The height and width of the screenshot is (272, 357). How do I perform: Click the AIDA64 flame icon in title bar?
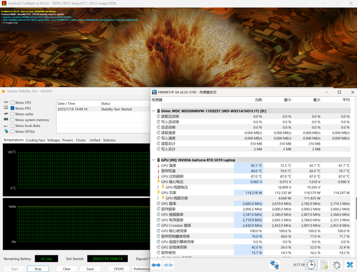(x=3, y=91)
